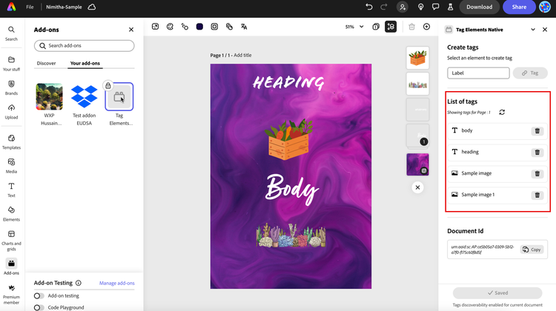The image size is (556, 311).
Task: Open Elements panel
Action: pos(11,213)
